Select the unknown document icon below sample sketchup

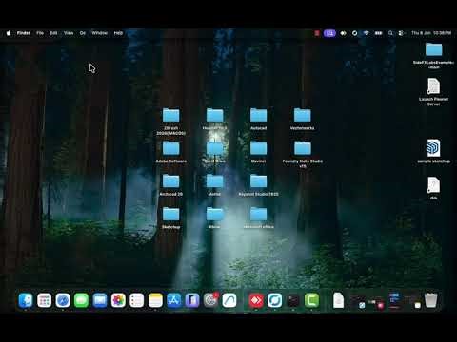coord(433,185)
